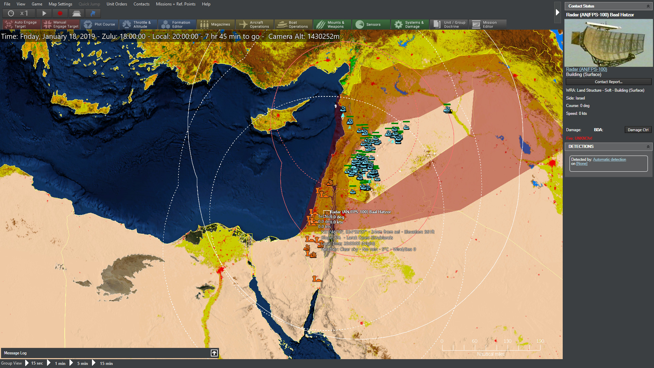Open the Sensors panel
The image size is (654, 368).
click(x=371, y=24)
